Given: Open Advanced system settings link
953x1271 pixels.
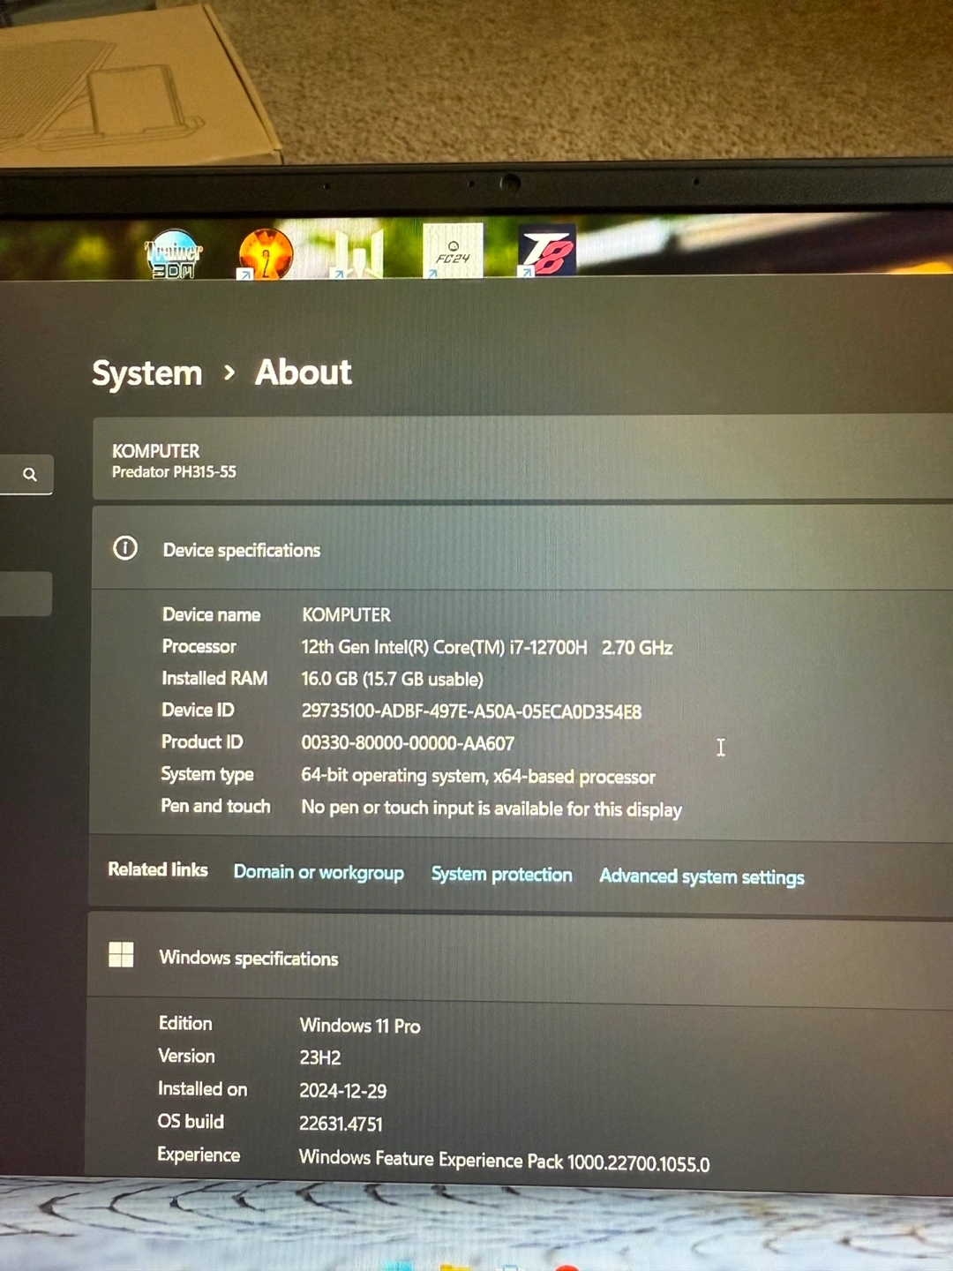Looking at the screenshot, I should (x=702, y=876).
